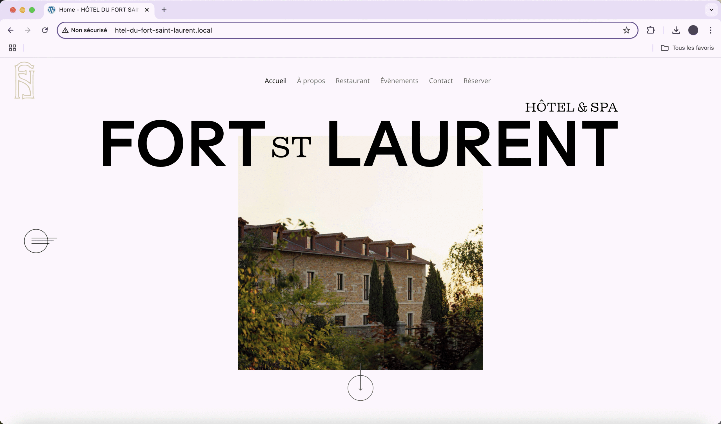Reload the page
Viewport: 721px width, 424px height.
click(45, 30)
